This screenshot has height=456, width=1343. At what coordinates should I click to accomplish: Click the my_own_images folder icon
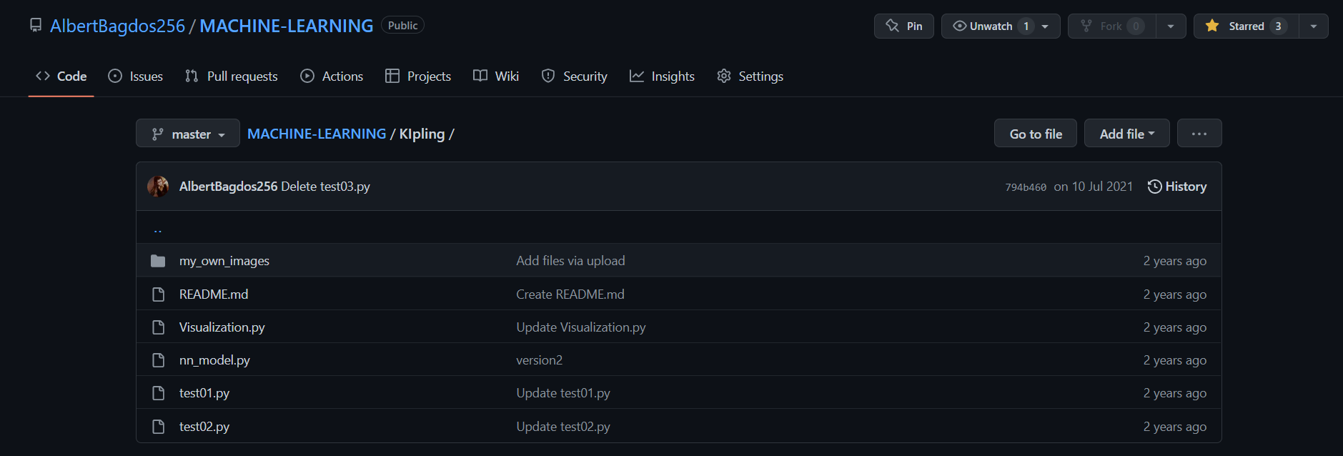click(158, 261)
